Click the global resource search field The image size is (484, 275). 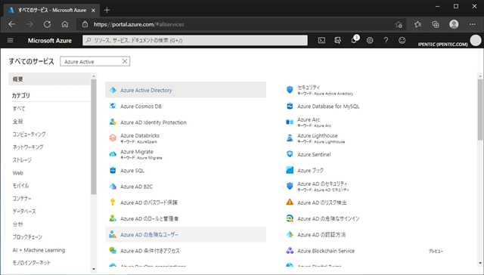(x=195, y=40)
